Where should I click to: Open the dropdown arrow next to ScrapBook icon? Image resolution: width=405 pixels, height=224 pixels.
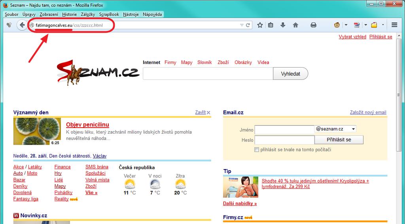pyautogui.click(x=365, y=25)
